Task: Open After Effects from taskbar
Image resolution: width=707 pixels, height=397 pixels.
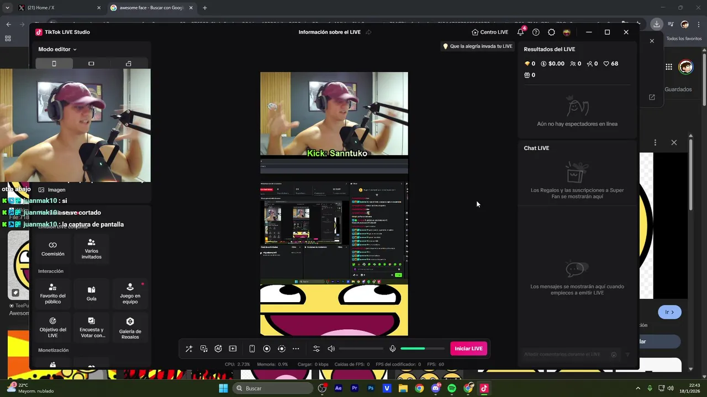Action: 339,388
